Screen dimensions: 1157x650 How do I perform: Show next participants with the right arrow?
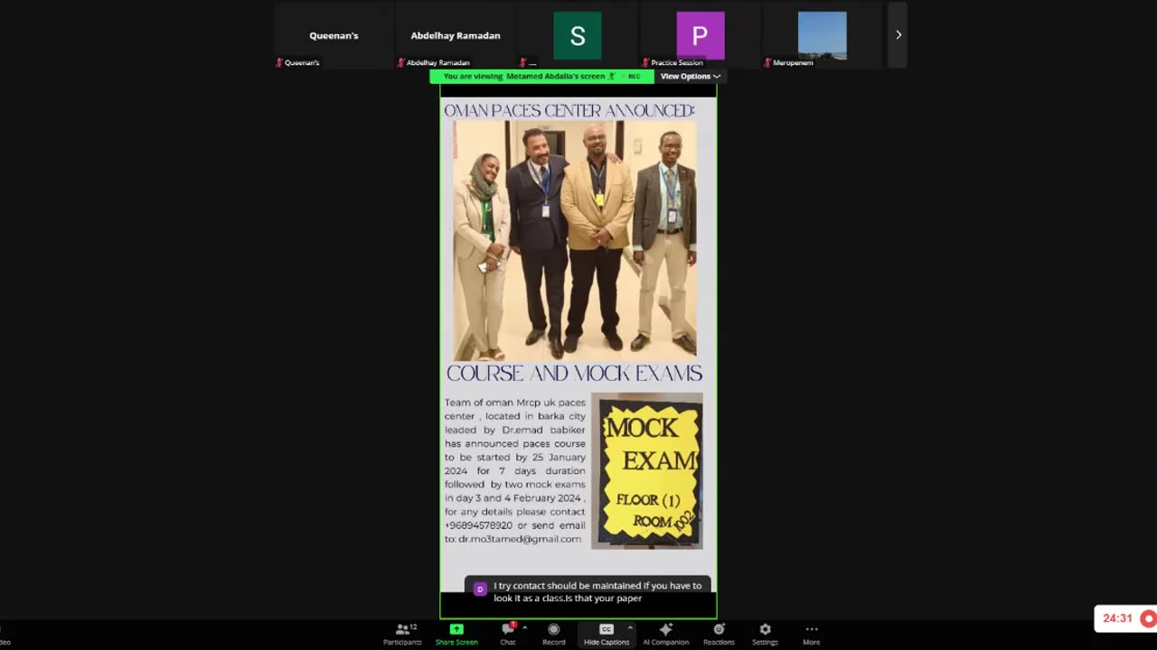(x=898, y=35)
